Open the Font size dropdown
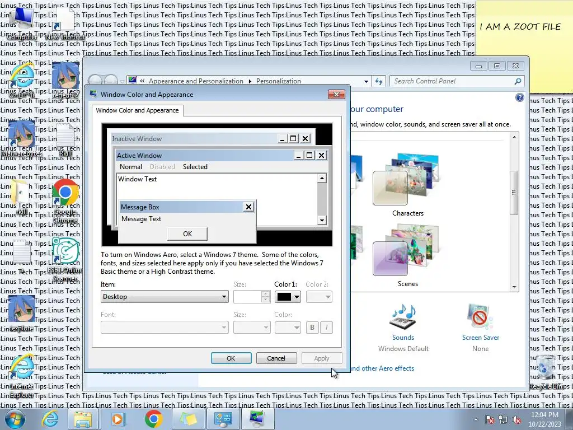The image size is (573, 430). click(252, 327)
